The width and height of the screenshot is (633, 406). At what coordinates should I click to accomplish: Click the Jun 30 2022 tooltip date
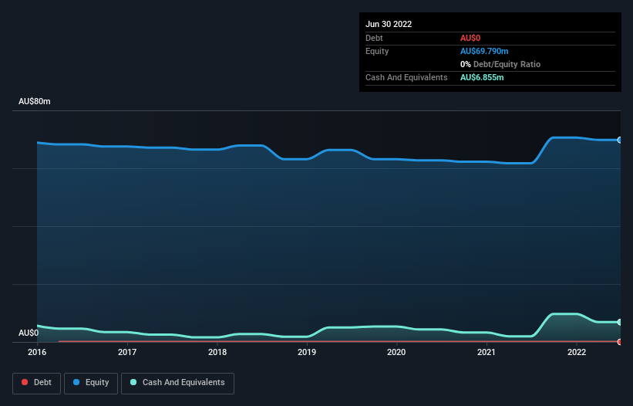(x=389, y=24)
